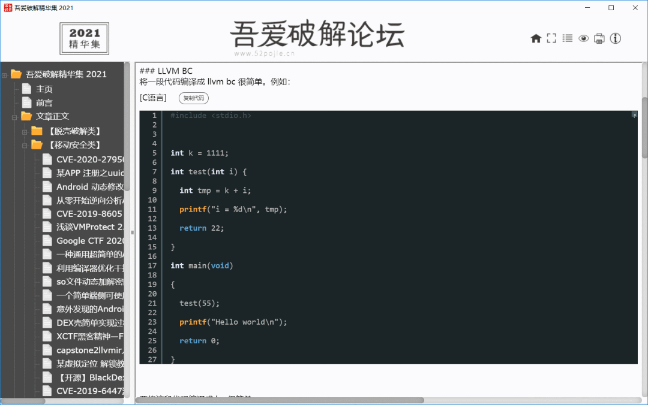Click the folder icon beside 【移动安全类】
Screen dimensions: 648x405
pyautogui.click(x=37, y=144)
